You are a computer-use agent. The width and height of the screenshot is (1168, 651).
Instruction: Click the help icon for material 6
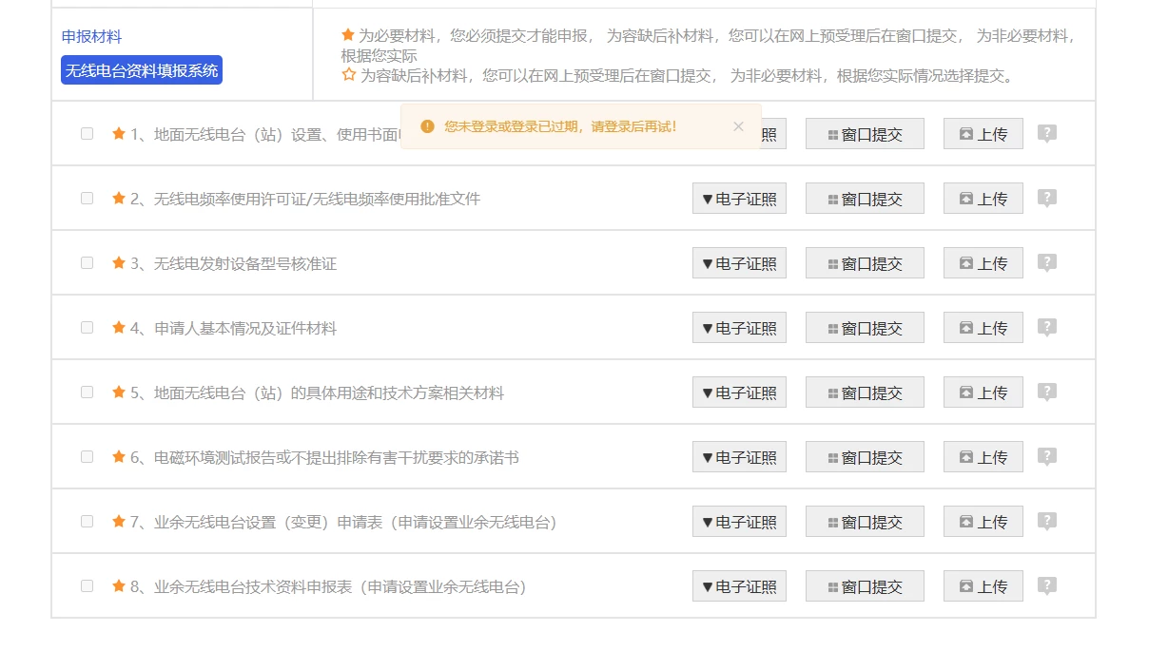pos(1047,456)
